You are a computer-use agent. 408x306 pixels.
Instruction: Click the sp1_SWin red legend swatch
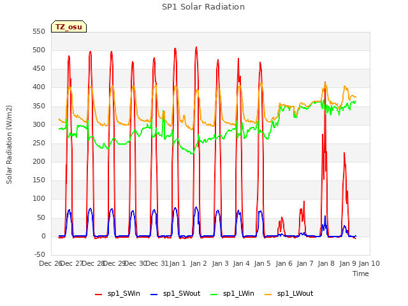click(x=99, y=294)
